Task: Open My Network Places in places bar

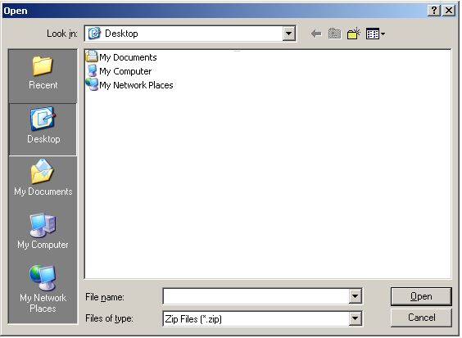Action: (x=43, y=289)
